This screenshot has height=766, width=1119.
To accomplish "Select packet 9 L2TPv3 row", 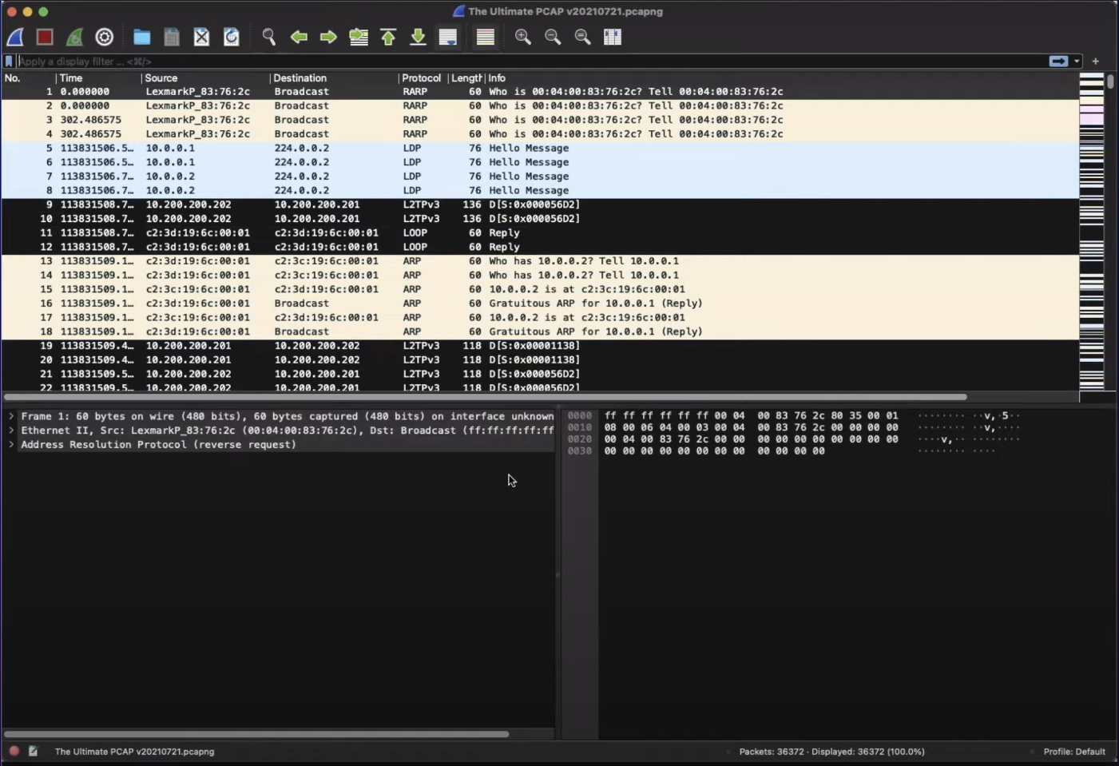I will pos(540,205).
